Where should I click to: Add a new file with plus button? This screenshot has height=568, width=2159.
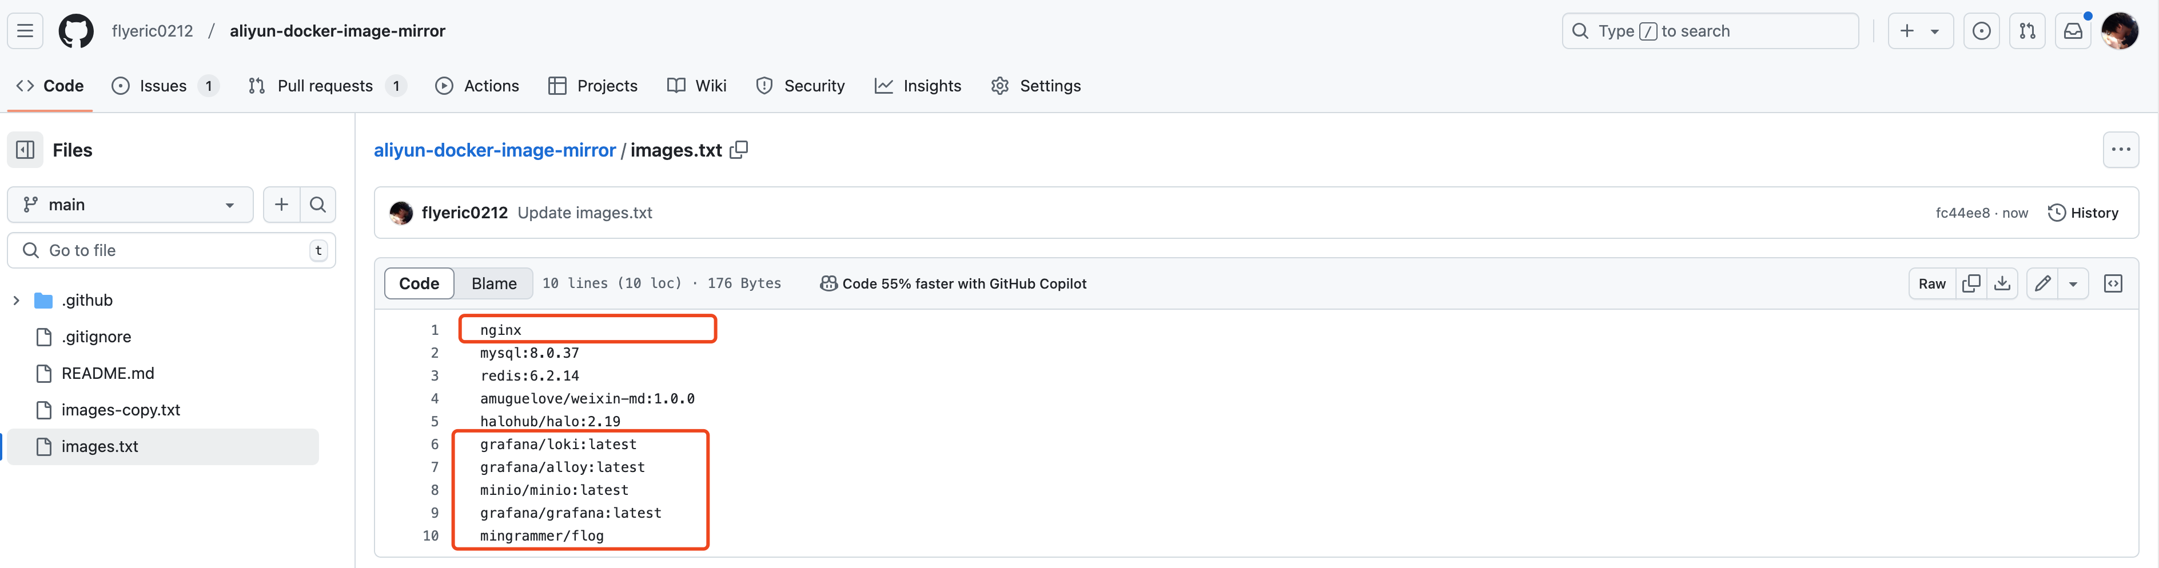click(282, 205)
